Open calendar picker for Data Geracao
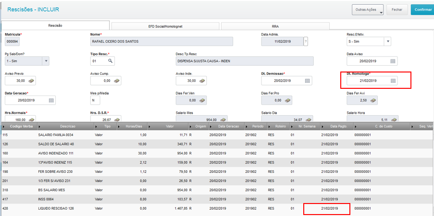 coord(51,100)
